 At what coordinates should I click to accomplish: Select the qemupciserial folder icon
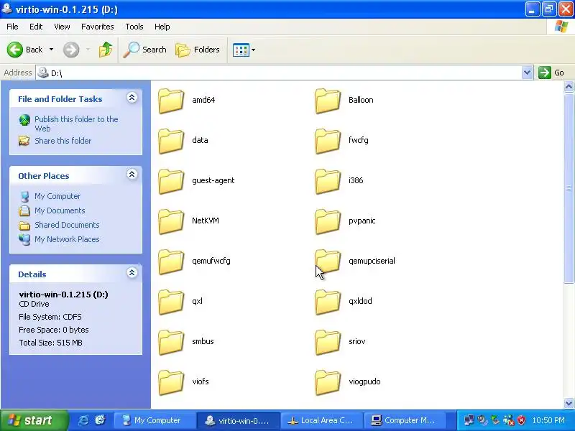pyautogui.click(x=328, y=262)
